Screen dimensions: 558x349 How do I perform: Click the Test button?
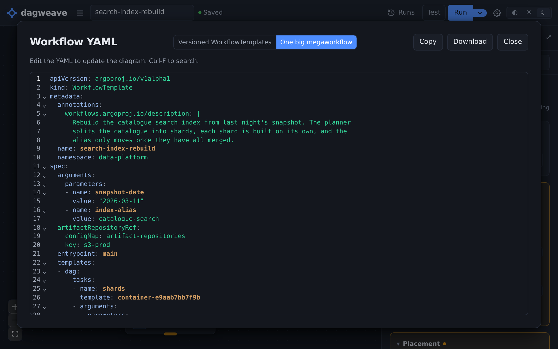434,13
